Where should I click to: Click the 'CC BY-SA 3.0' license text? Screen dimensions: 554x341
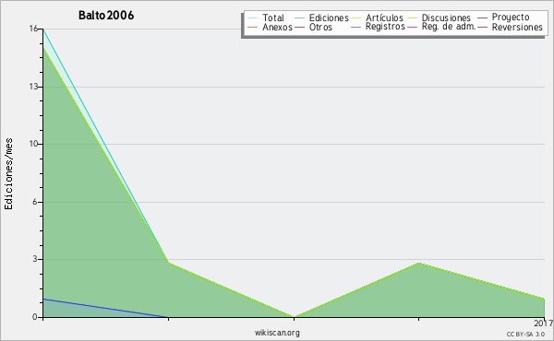click(x=525, y=335)
